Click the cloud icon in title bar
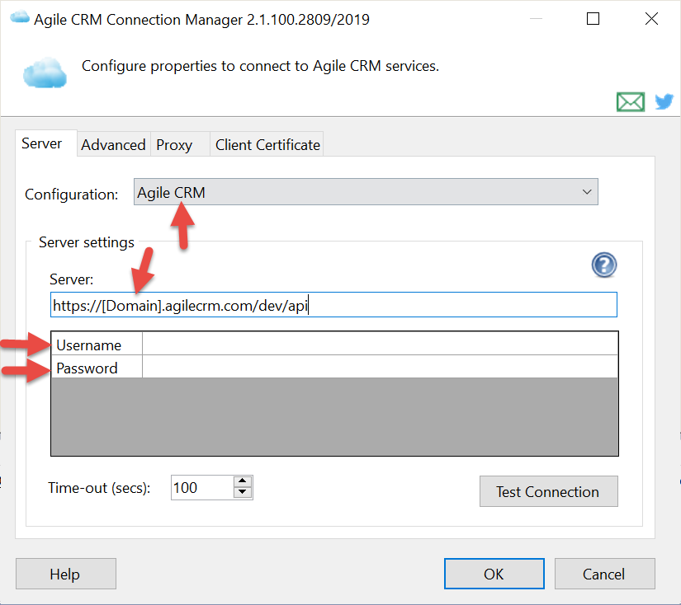Viewport: 681px width, 605px height. [20, 18]
